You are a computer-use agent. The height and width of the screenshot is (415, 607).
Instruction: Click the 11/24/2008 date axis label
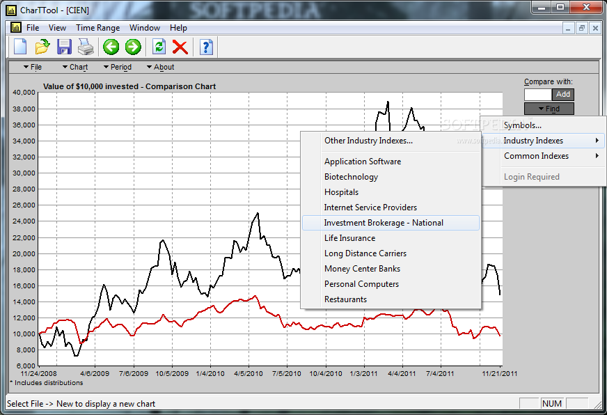(x=38, y=374)
